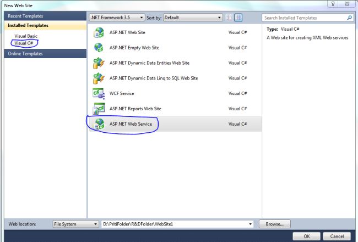Open the Sort by Default dropdown
This screenshot has width=358, height=242.
pos(193,18)
